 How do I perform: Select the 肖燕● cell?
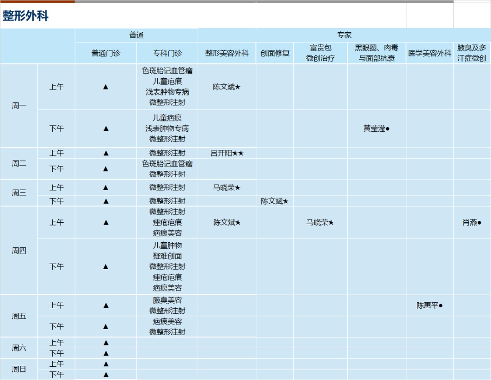pyautogui.click(x=471, y=222)
